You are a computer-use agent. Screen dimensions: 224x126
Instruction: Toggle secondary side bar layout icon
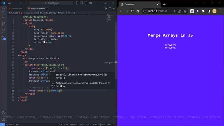click(x=86, y=3)
